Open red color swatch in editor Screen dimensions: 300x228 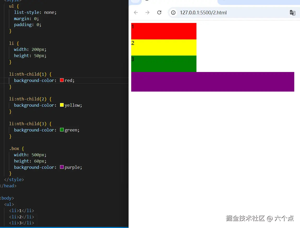point(62,80)
